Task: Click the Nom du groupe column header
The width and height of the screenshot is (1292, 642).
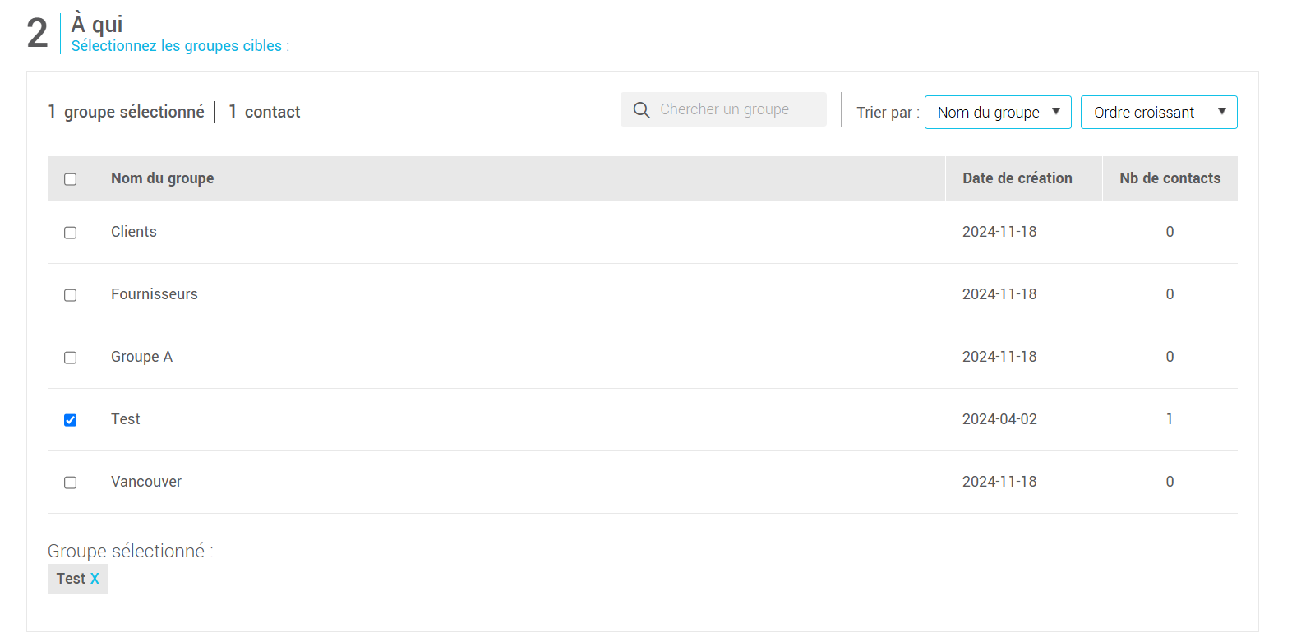Action: click(163, 178)
